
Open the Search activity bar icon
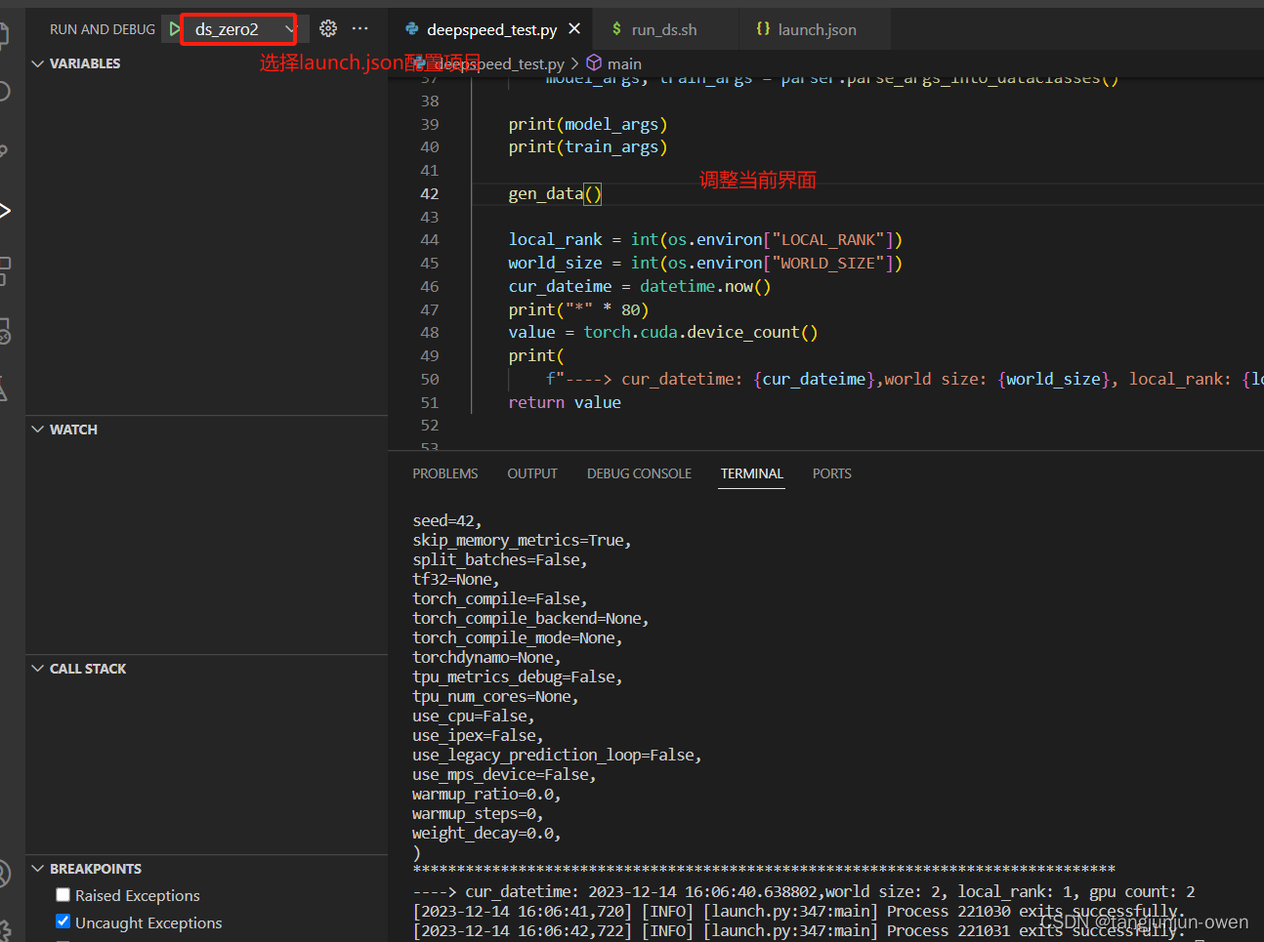[5, 92]
